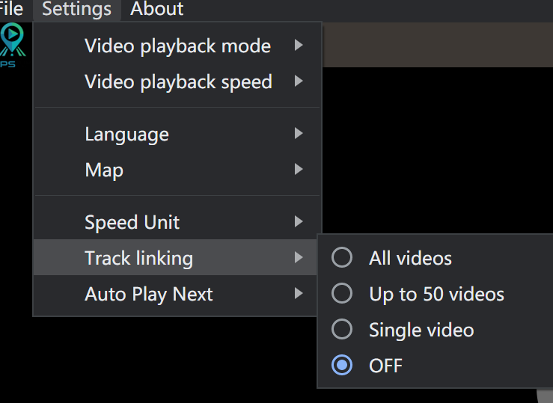Open the Auto Play Next submenu

[x=176, y=293]
